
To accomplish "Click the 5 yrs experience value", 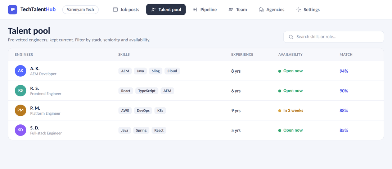I will [x=236, y=130].
